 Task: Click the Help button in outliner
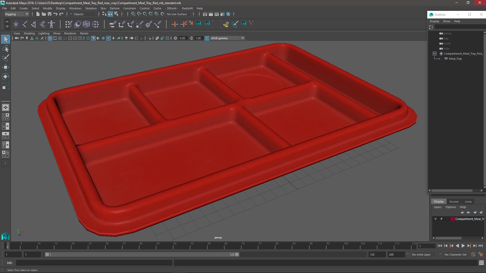tap(457, 21)
